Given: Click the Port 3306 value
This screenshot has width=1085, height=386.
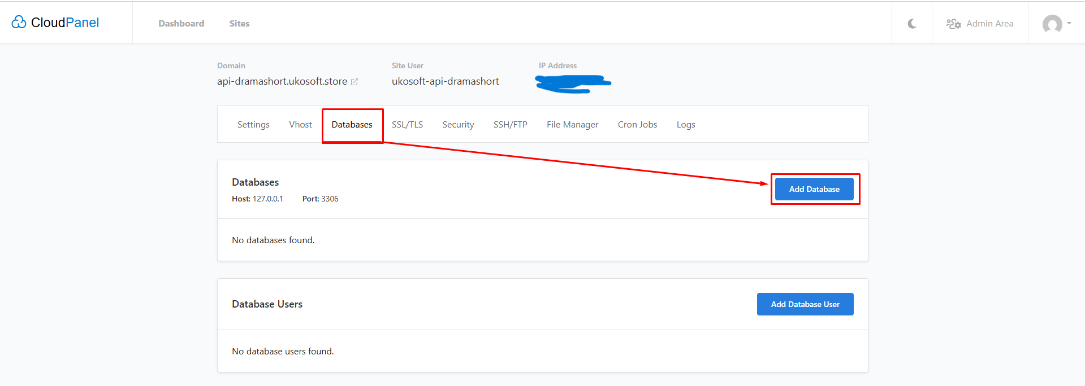Looking at the screenshot, I should pos(330,199).
